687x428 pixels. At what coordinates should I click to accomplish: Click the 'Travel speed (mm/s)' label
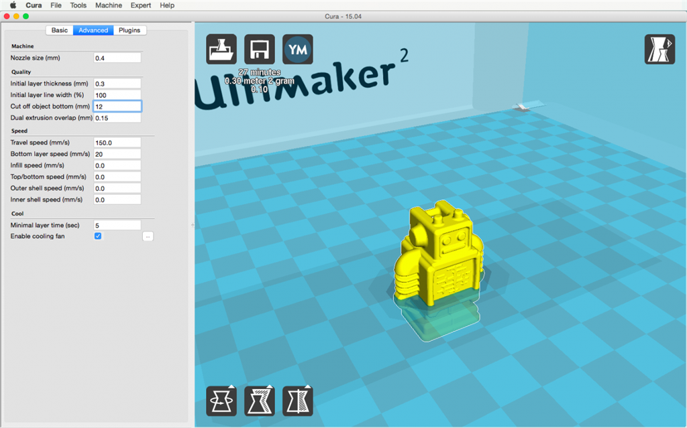40,142
